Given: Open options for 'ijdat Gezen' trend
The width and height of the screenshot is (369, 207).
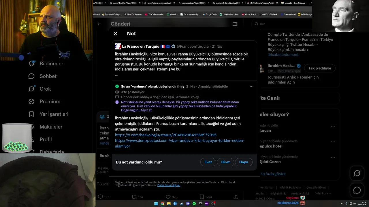Looking at the screenshot, I should coord(333,158).
